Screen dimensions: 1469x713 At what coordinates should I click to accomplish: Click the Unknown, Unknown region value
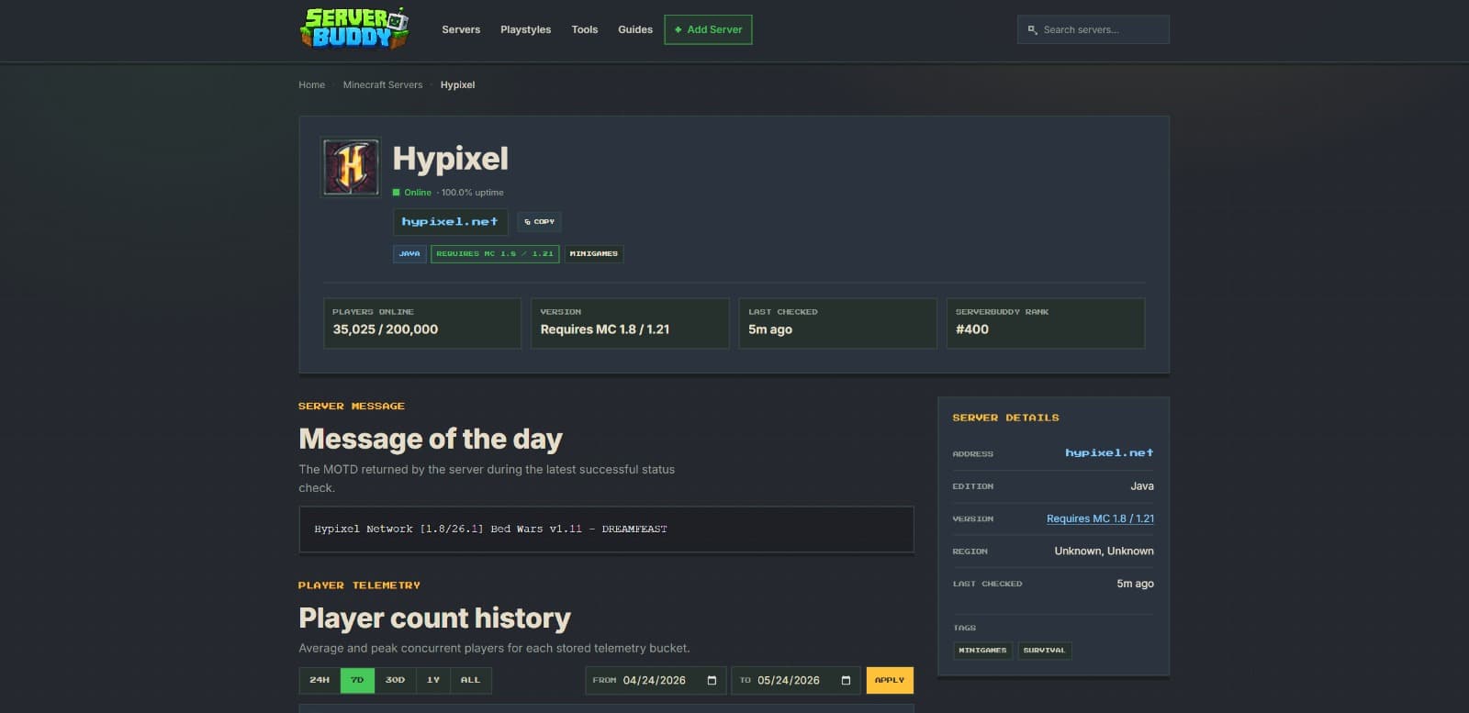click(1105, 551)
